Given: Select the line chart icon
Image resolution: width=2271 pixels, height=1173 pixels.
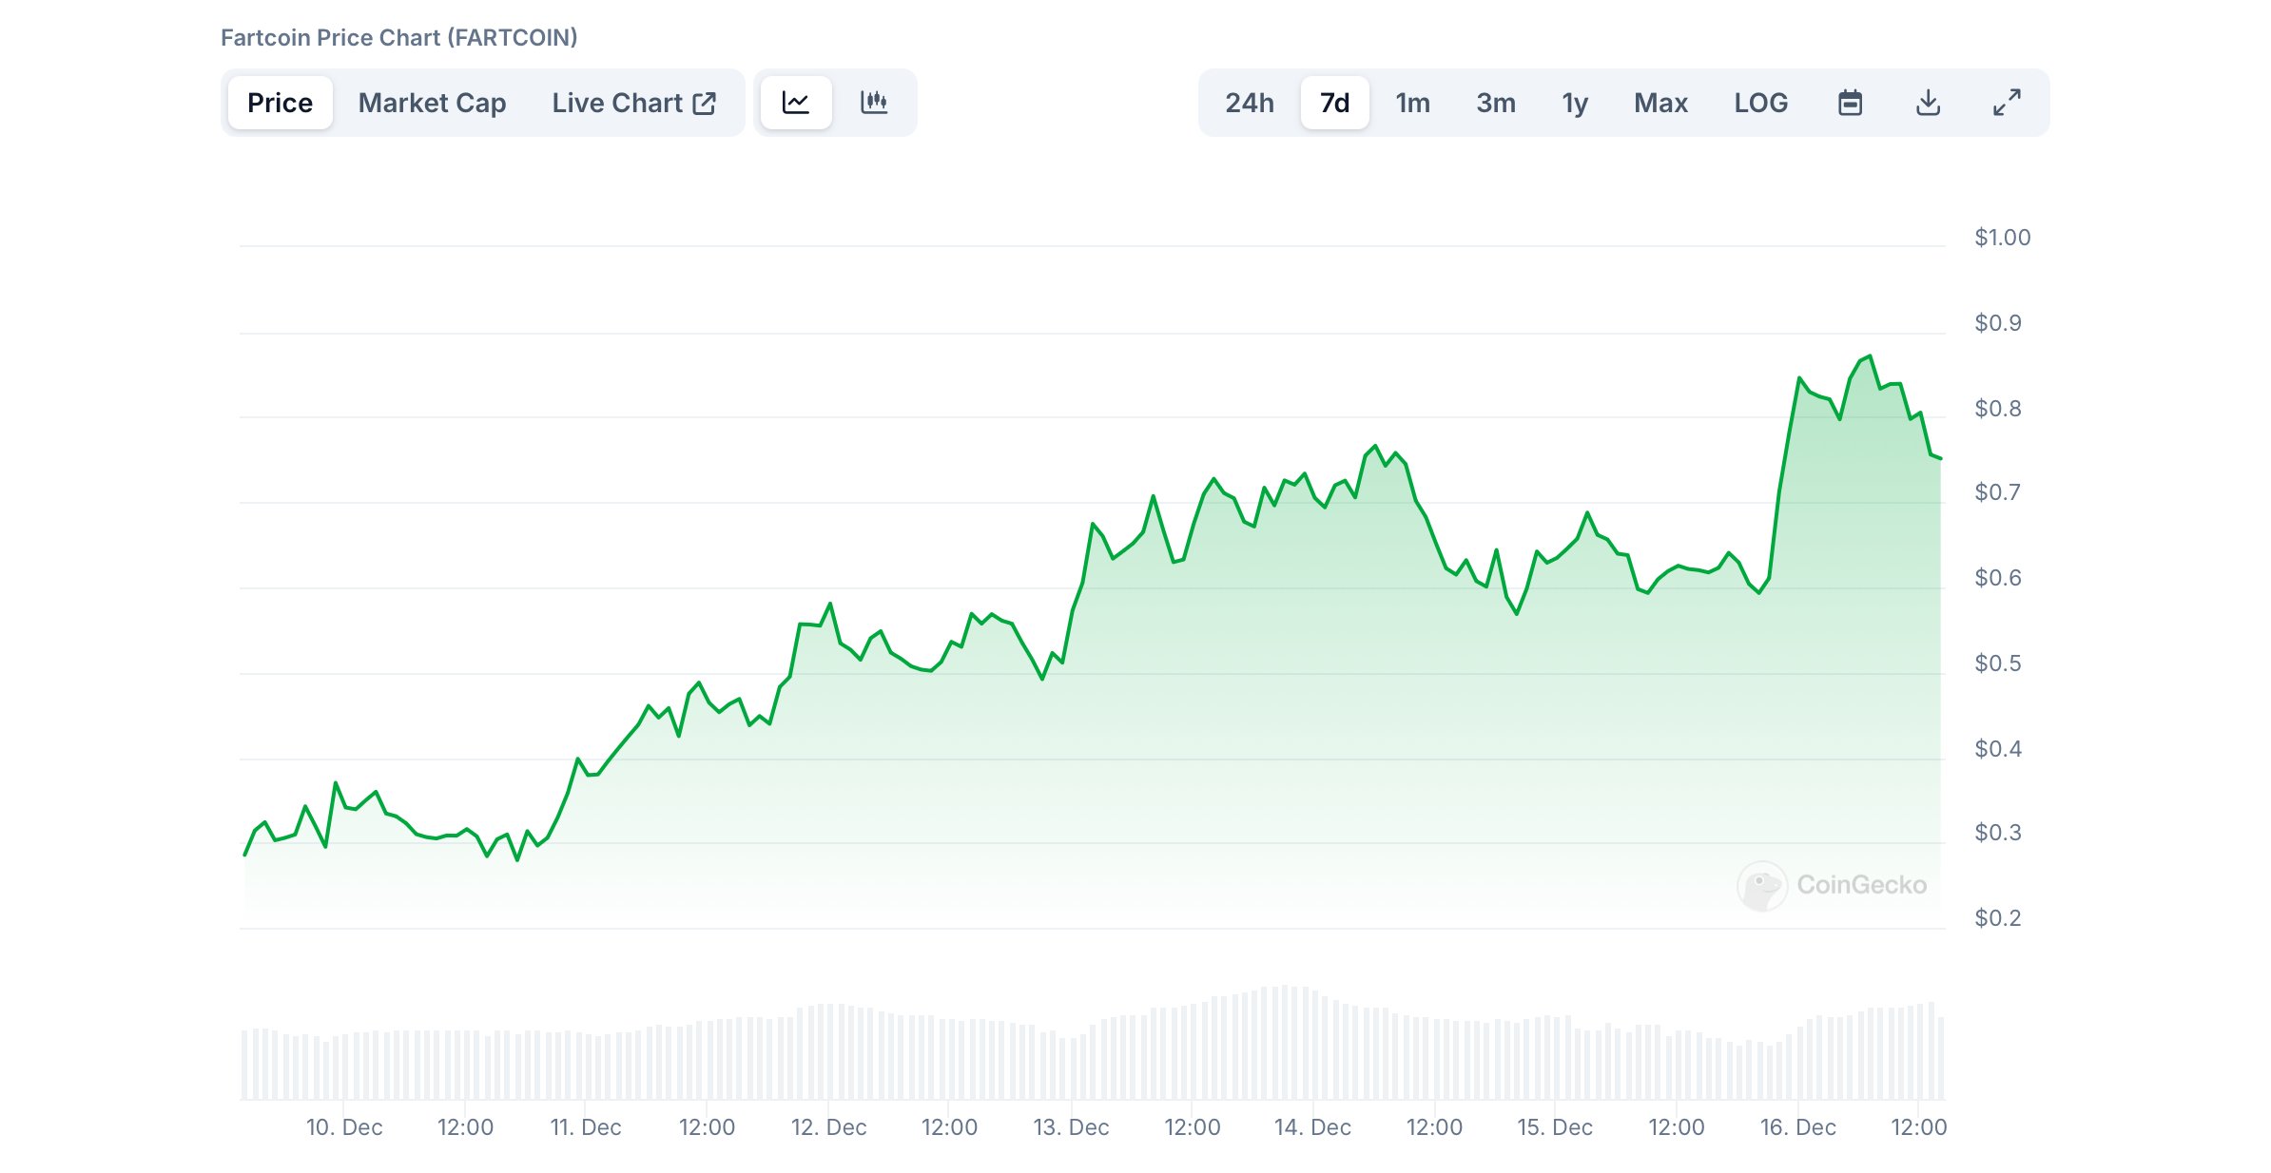Looking at the screenshot, I should [796, 103].
